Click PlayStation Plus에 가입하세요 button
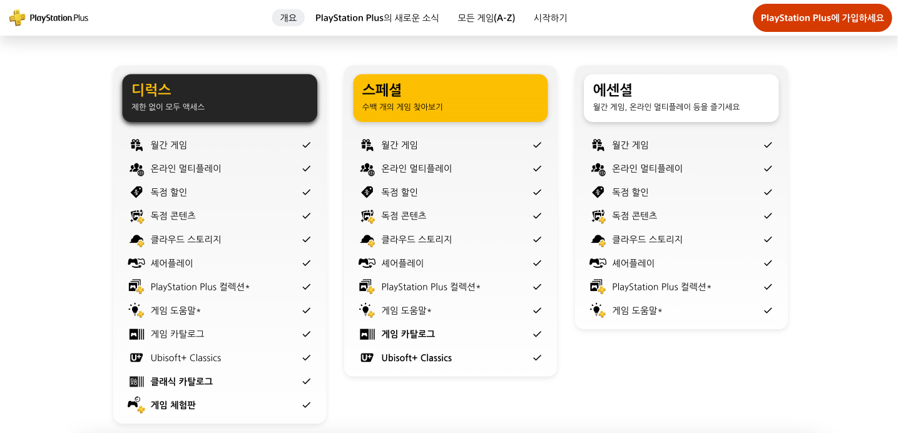The height and width of the screenshot is (433, 898). (x=822, y=18)
